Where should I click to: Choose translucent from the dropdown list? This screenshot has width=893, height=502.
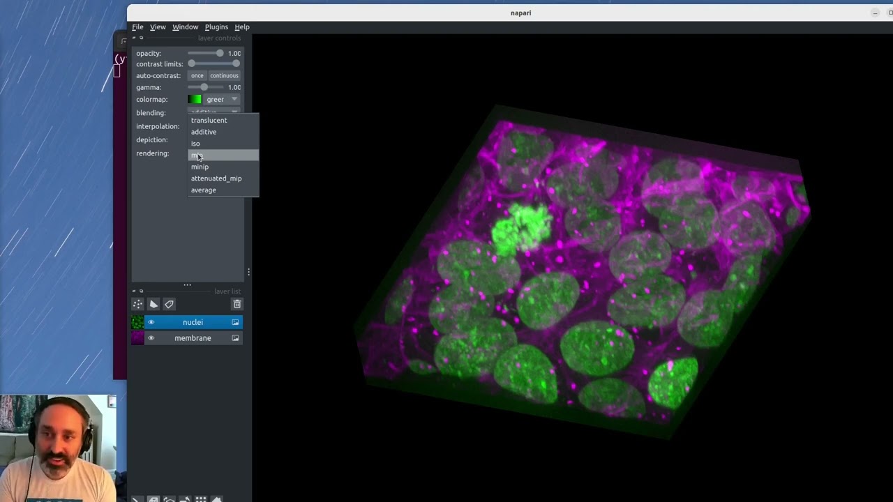(x=223, y=120)
